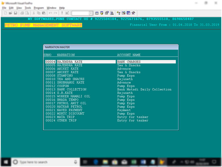
Task: Open the Object Browser icon
Action: click(123, 13)
